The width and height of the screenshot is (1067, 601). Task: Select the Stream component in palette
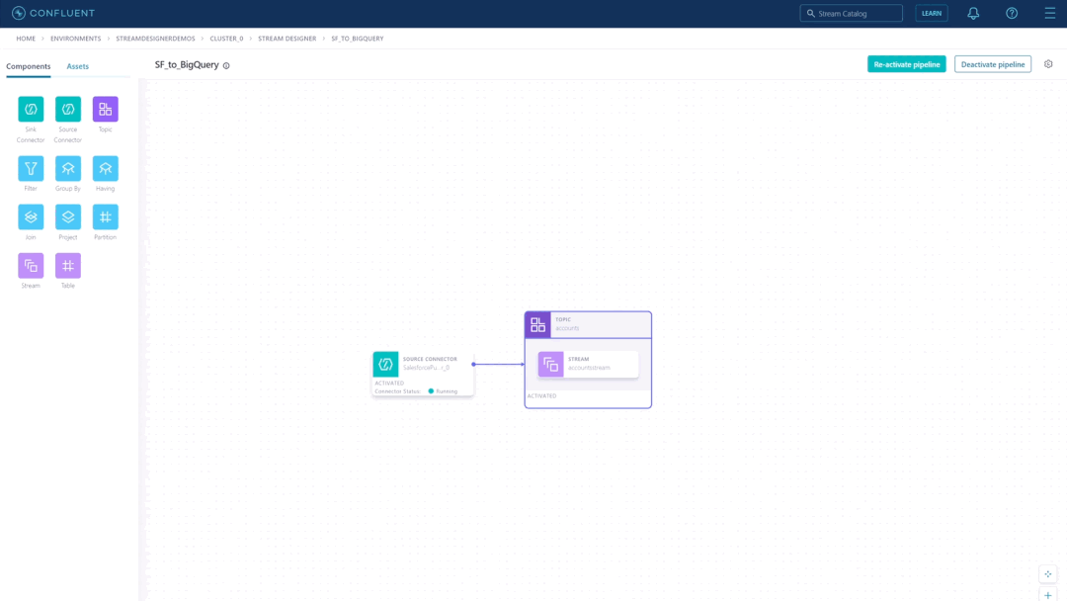(x=31, y=266)
